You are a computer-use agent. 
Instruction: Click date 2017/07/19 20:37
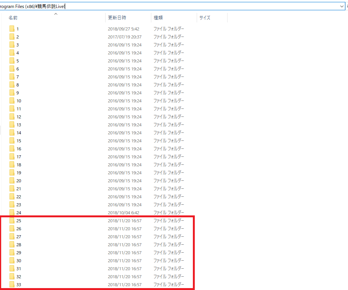(125, 37)
